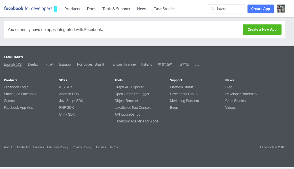Image resolution: width=294 pixels, height=169 pixels.
Task: Open the Developer Roadmap link
Action: point(241,94)
